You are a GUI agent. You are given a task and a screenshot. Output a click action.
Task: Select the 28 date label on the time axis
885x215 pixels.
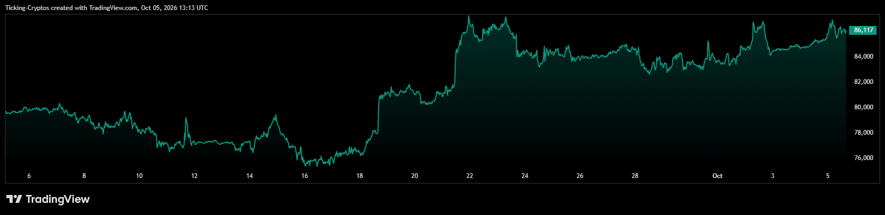pos(635,176)
